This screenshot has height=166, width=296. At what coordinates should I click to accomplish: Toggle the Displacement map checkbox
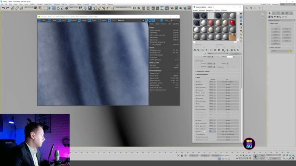click(196, 134)
